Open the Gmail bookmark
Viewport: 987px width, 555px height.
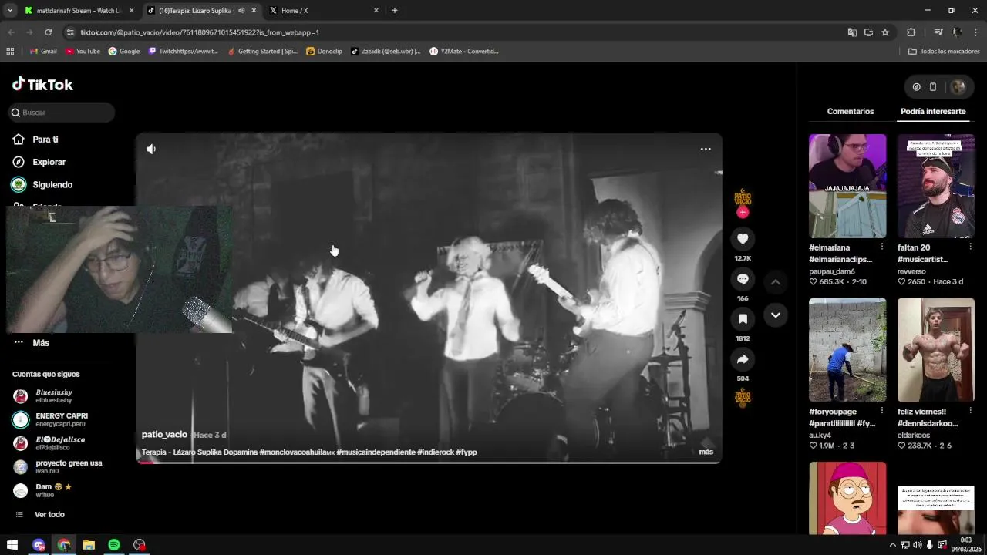click(x=43, y=52)
